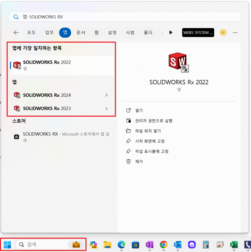Open Excel from taskbar

[x=234, y=245]
